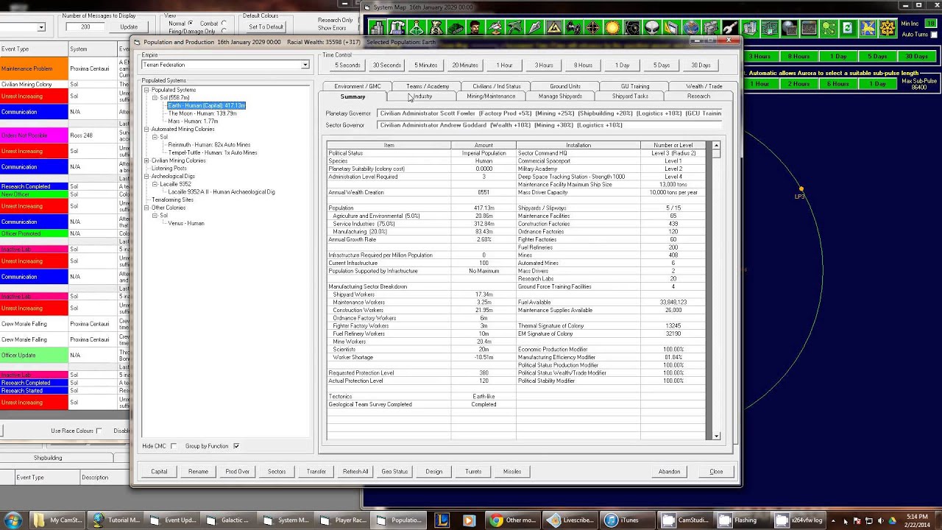Click the green refresh arrows icon
The height and width of the screenshot is (530, 942).
tap(847, 28)
